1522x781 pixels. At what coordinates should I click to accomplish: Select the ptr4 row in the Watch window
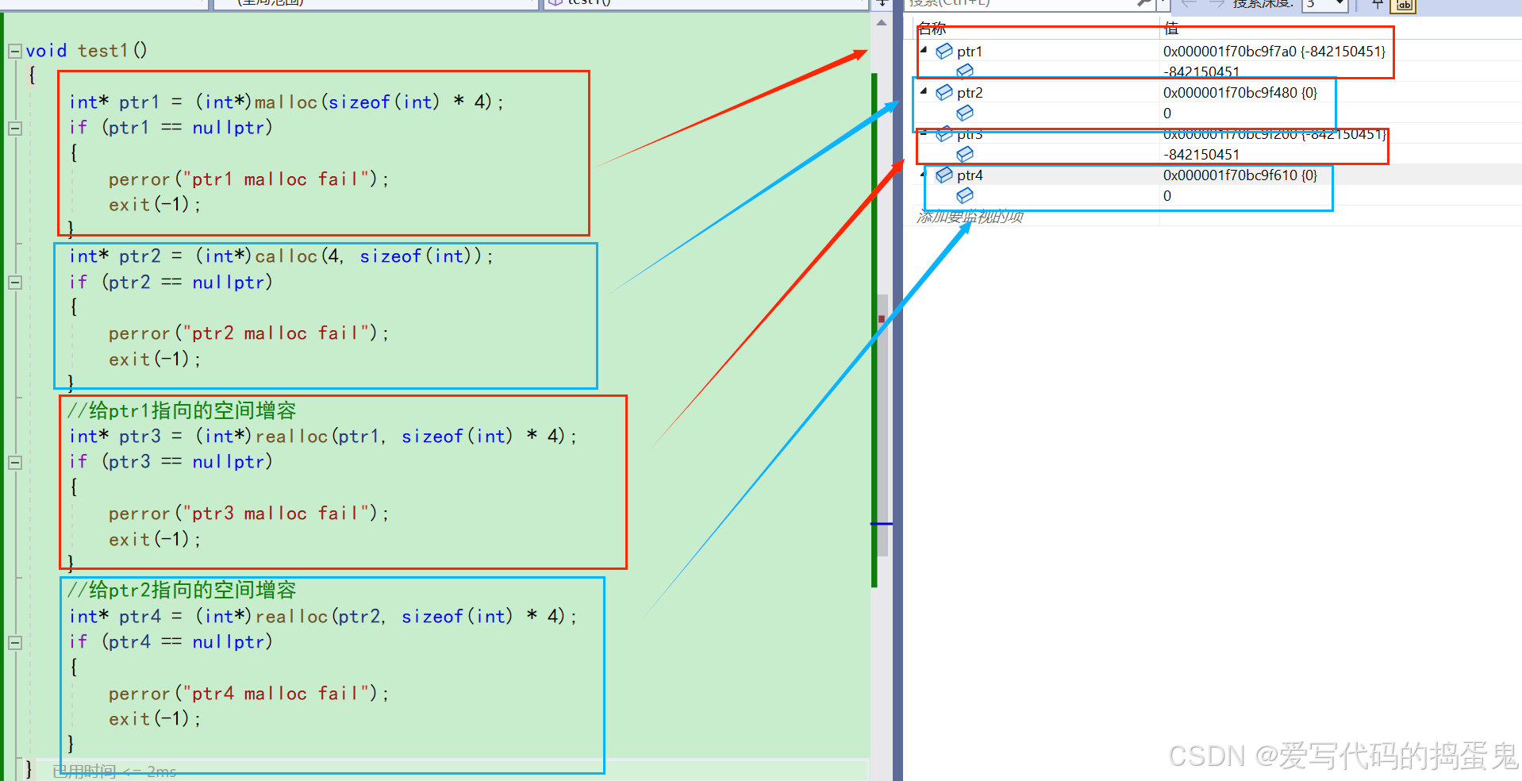pyautogui.click(x=1032, y=175)
